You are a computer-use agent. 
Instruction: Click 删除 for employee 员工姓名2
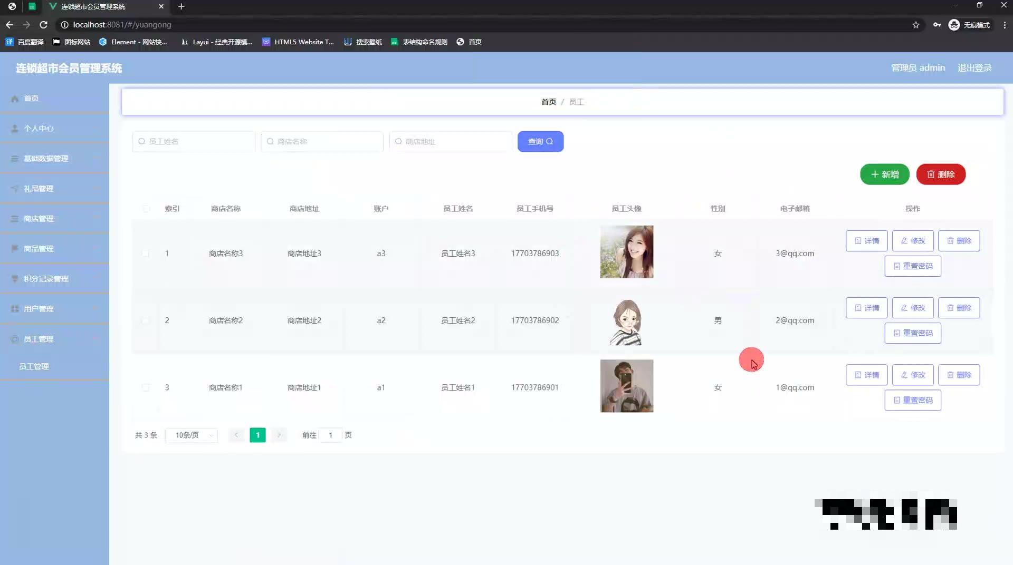tap(959, 308)
